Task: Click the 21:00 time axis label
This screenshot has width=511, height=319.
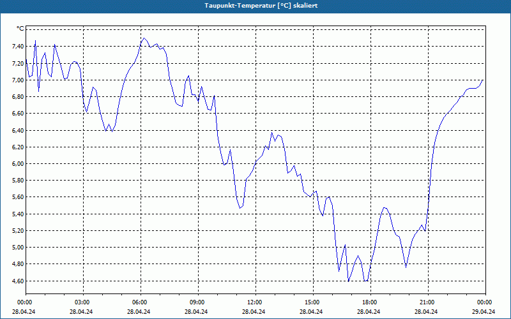Action: click(428, 302)
